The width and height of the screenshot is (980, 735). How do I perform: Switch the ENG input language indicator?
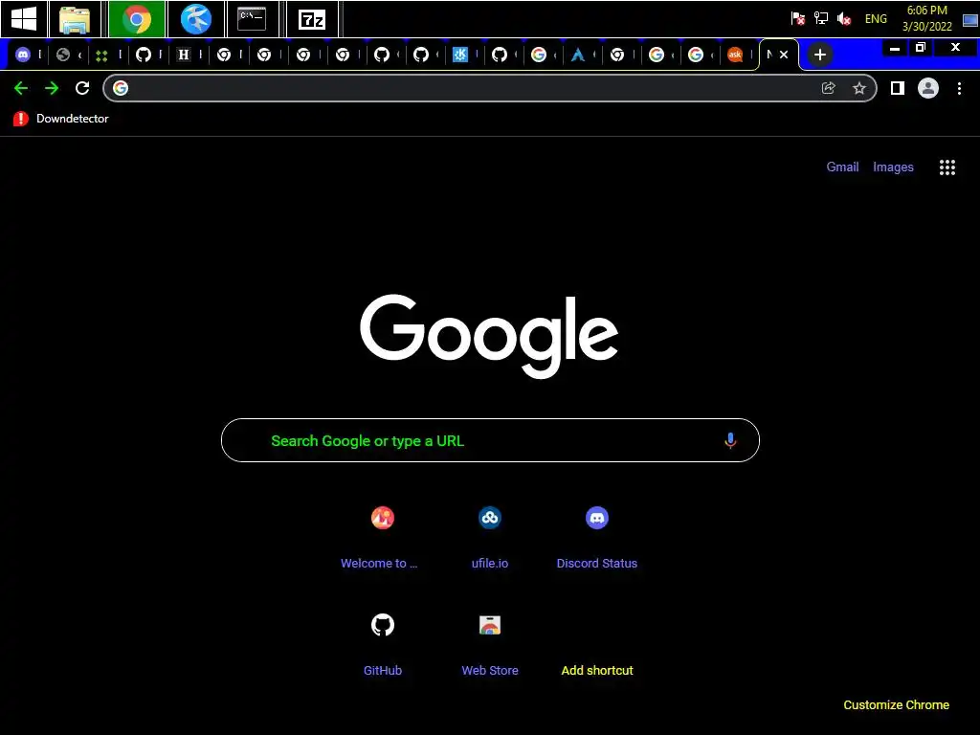pyautogui.click(x=876, y=19)
